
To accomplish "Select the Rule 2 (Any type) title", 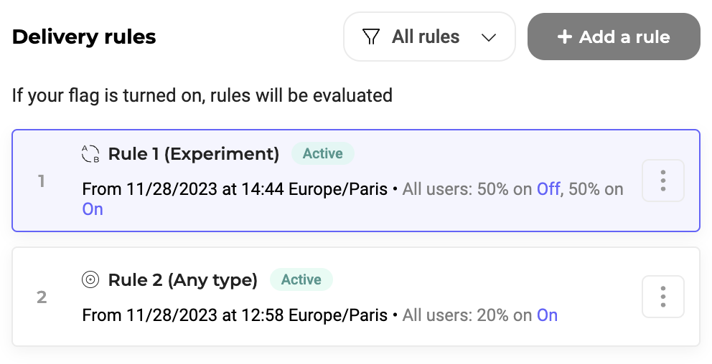I will 182,279.
